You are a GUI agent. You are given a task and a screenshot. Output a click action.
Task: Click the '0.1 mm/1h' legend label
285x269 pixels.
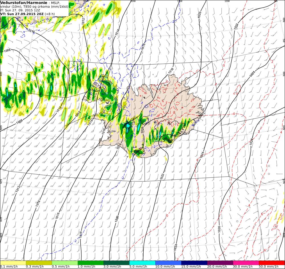(9, 267)
